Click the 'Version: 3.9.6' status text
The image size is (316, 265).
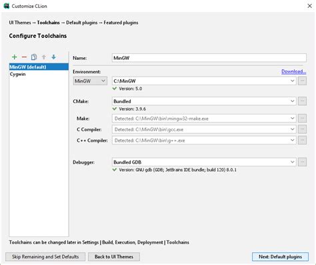pos(133,109)
